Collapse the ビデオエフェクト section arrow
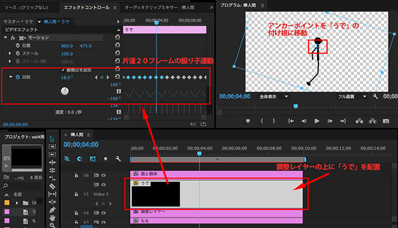 click(x=119, y=30)
